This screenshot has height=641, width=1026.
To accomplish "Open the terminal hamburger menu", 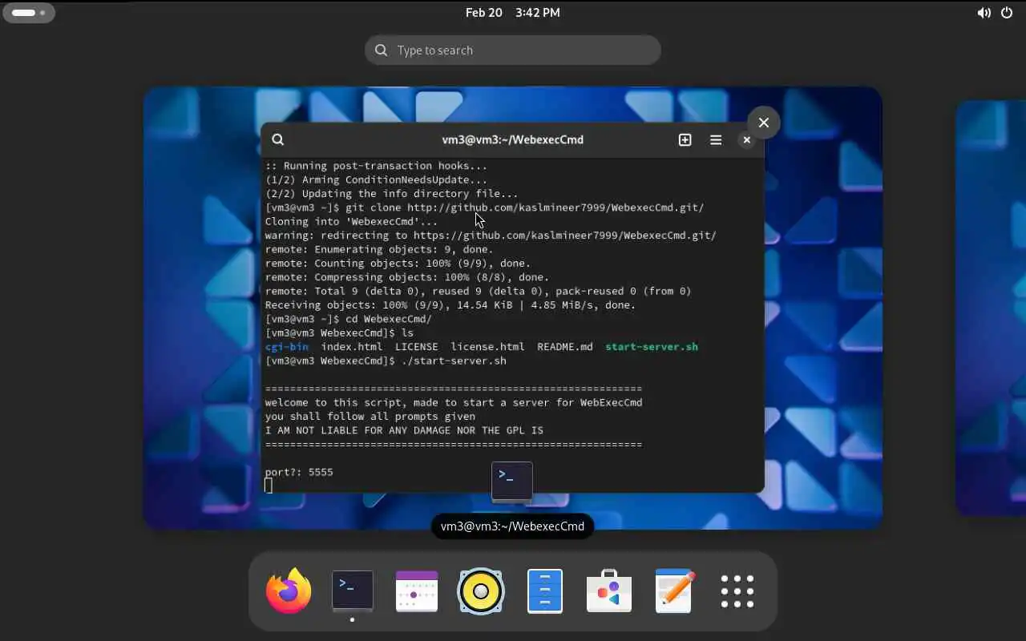I will click(716, 139).
